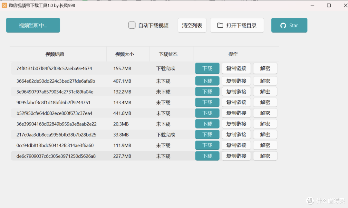Screen dimensions: 348x208
Task: Open the download folder via 打开下载目录
Action: coord(237,25)
